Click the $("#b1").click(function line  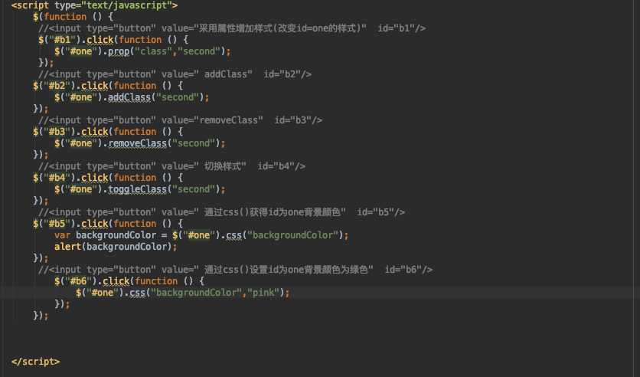click(113, 40)
